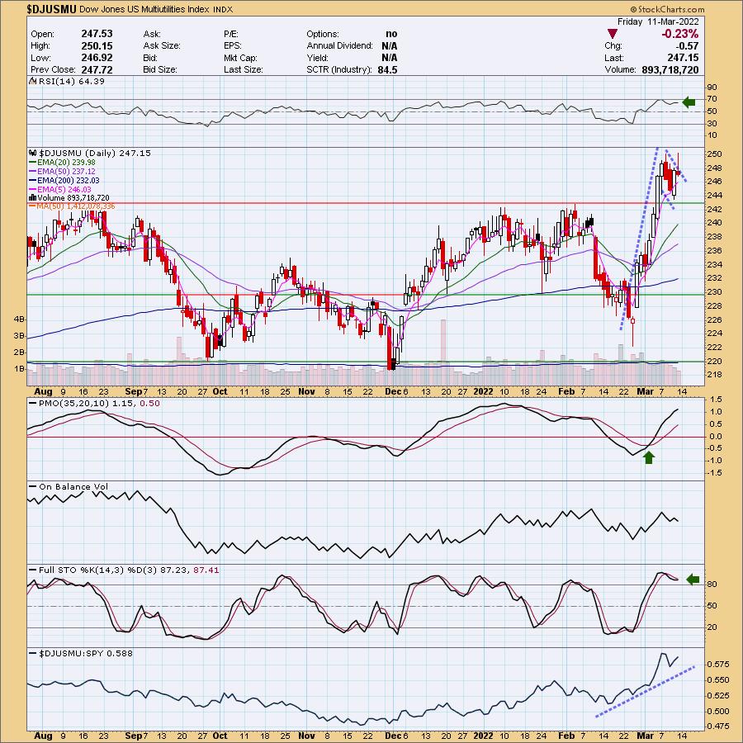Click the EPS label
Viewport: 743px width, 743px height.
pos(233,45)
